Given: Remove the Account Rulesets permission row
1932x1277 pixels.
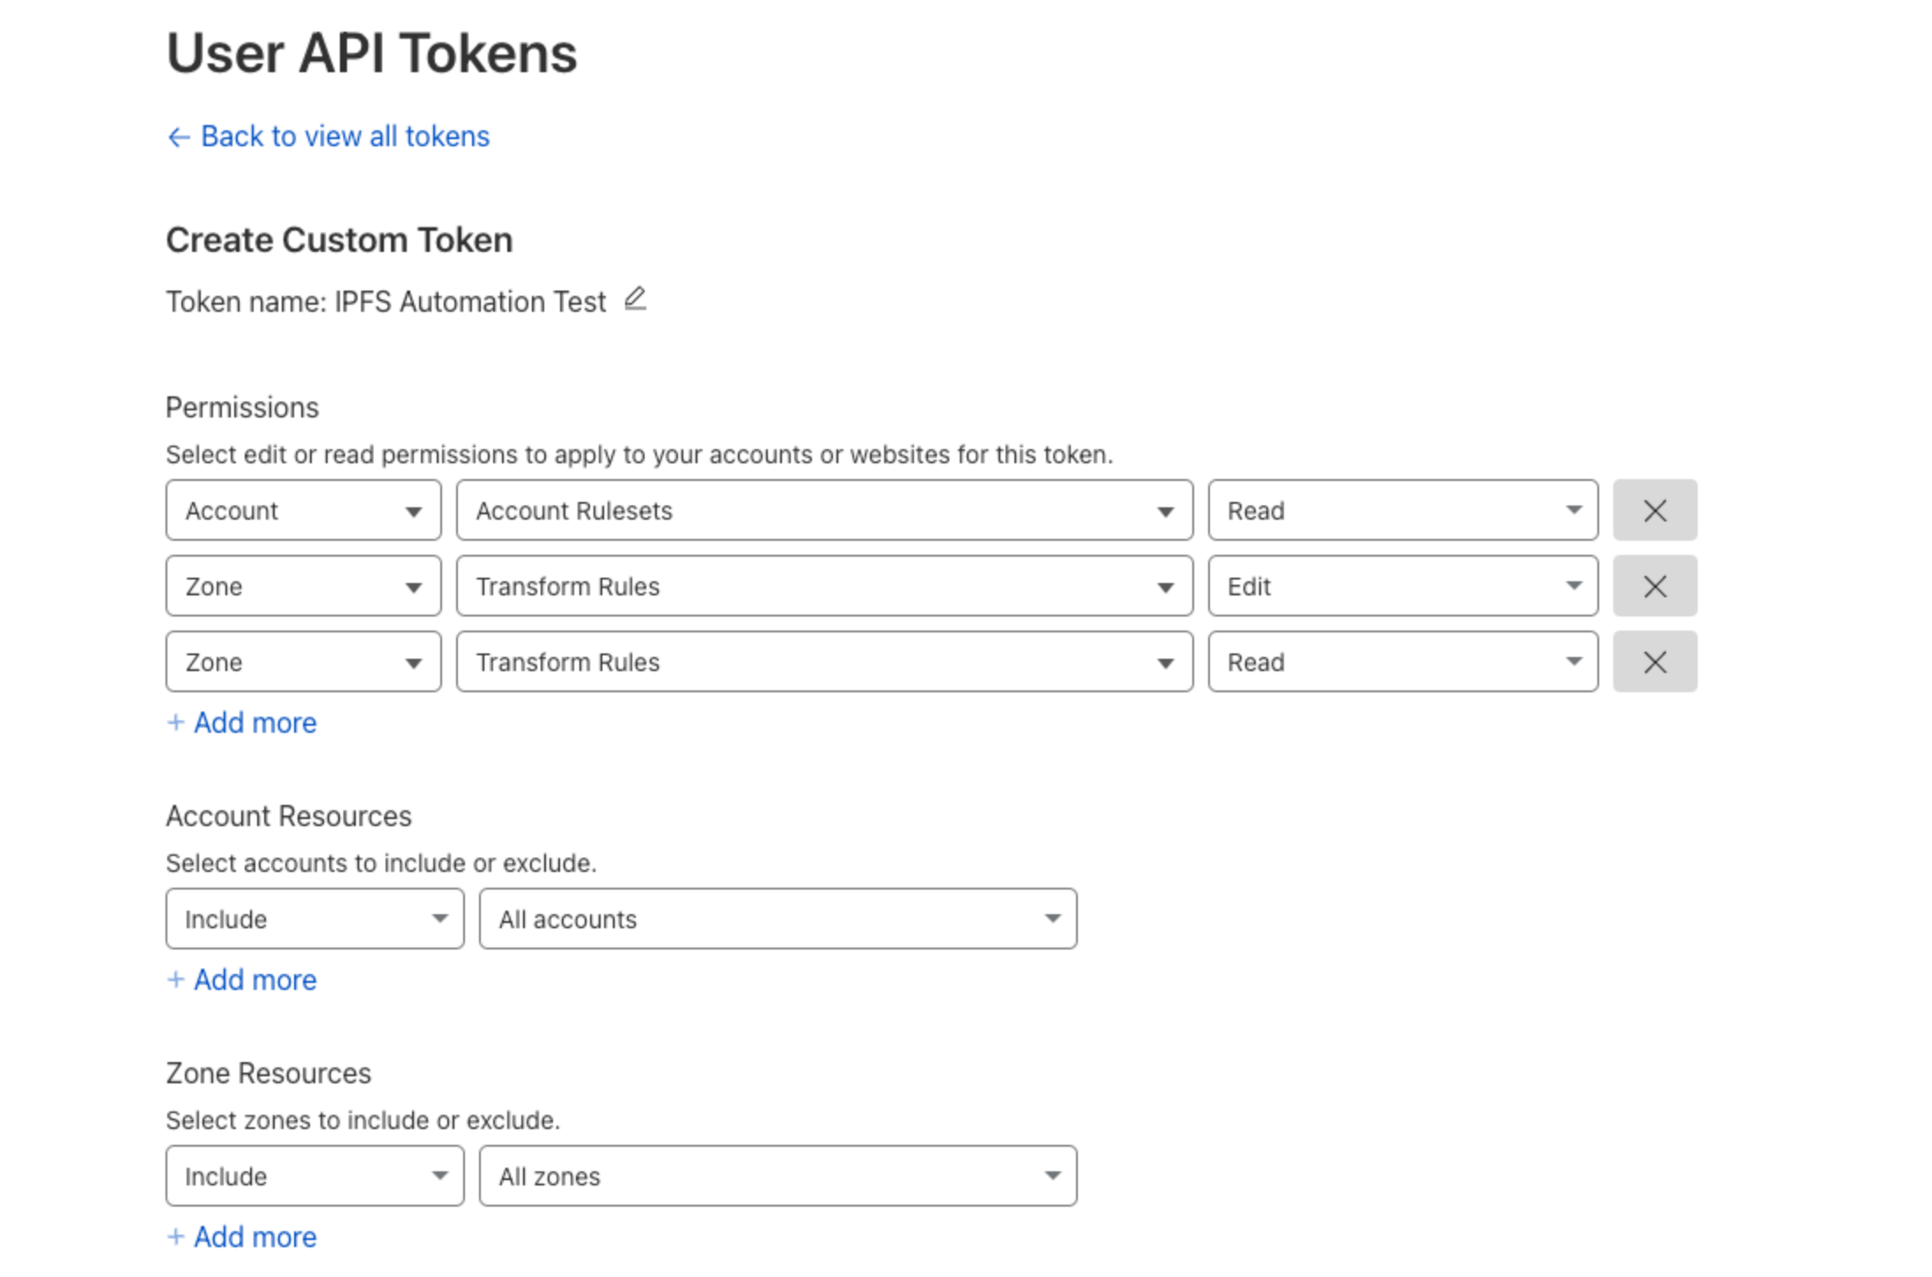Looking at the screenshot, I should [1654, 511].
